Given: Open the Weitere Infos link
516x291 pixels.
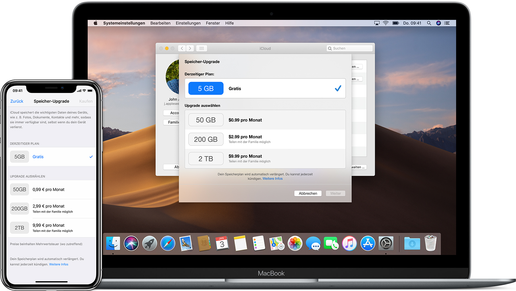Looking at the screenshot, I should pos(272,178).
